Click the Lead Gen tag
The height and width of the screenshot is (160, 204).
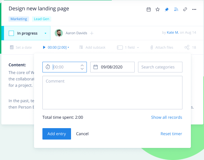click(41, 19)
